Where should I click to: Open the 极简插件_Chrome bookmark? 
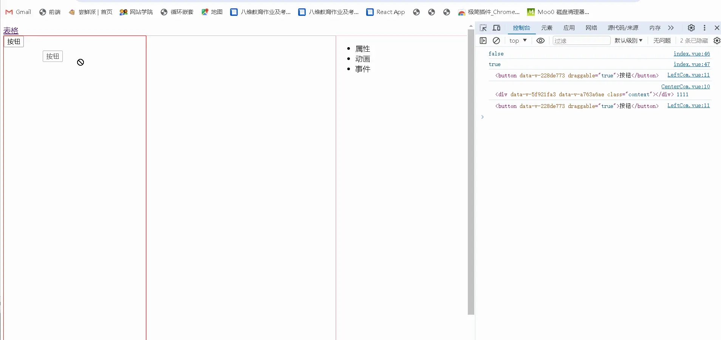click(x=489, y=12)
